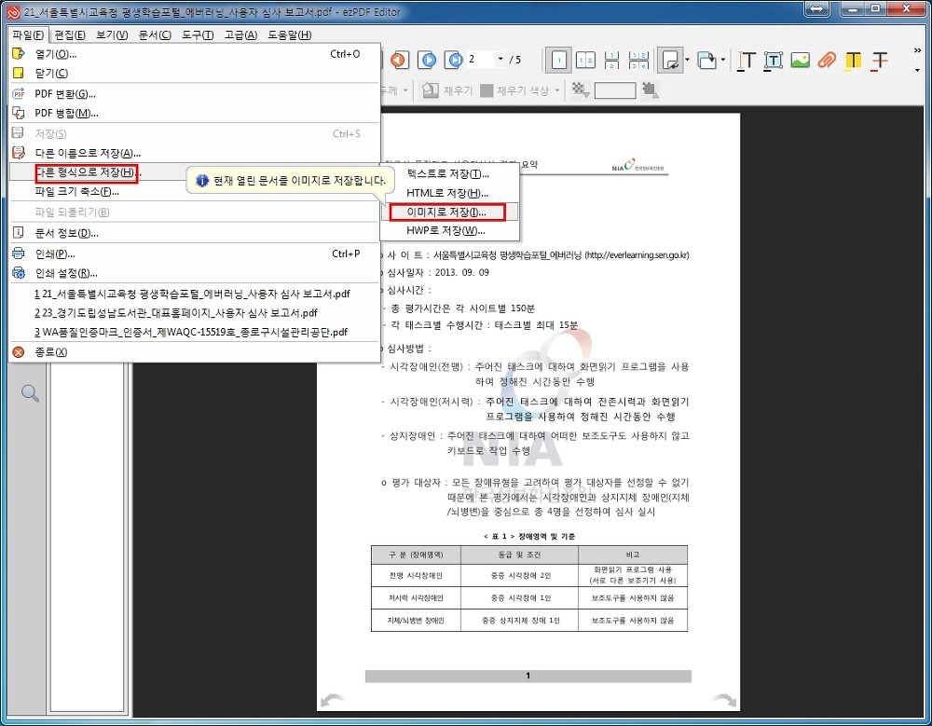Select the page rotate tool icon
The width and height of the screenshot is (932, 726).
670,60
